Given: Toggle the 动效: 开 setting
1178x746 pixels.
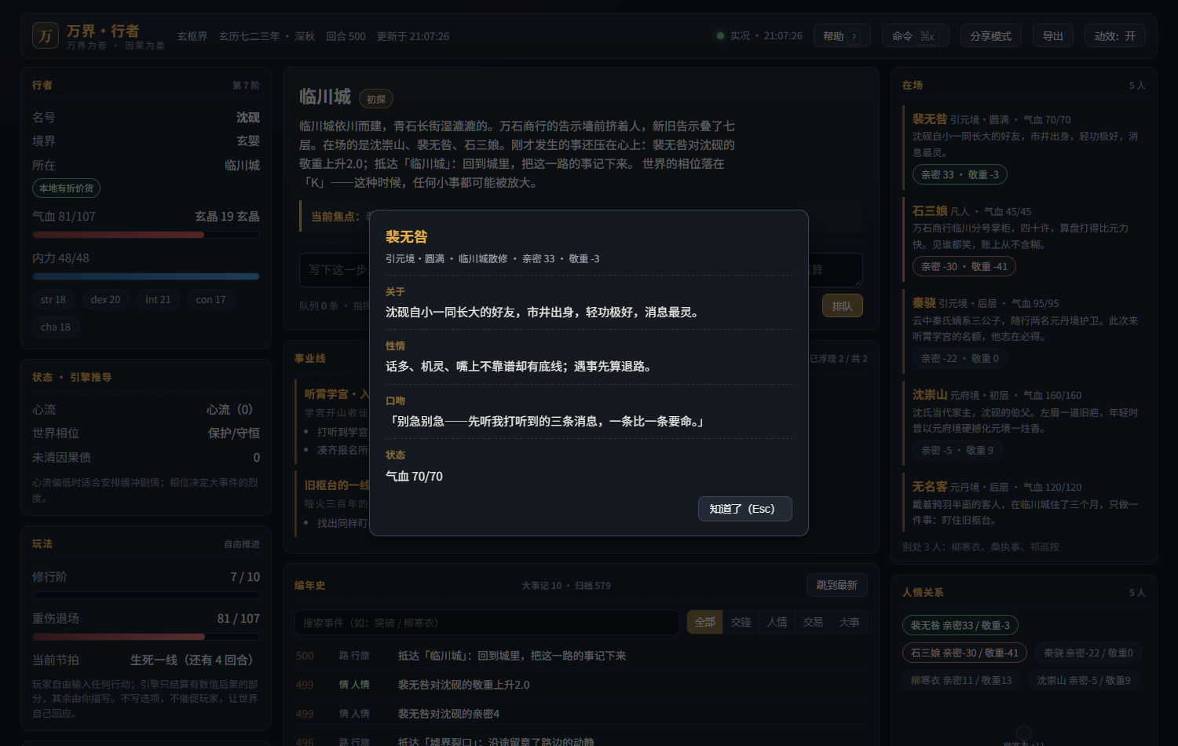Looking at the screenshot, I should pyautogui.click(x=1114, y=36).
